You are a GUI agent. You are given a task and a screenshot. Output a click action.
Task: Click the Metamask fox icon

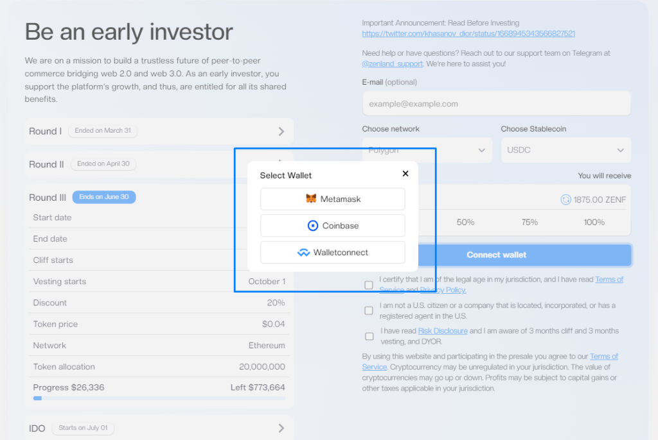pos(311,199)
